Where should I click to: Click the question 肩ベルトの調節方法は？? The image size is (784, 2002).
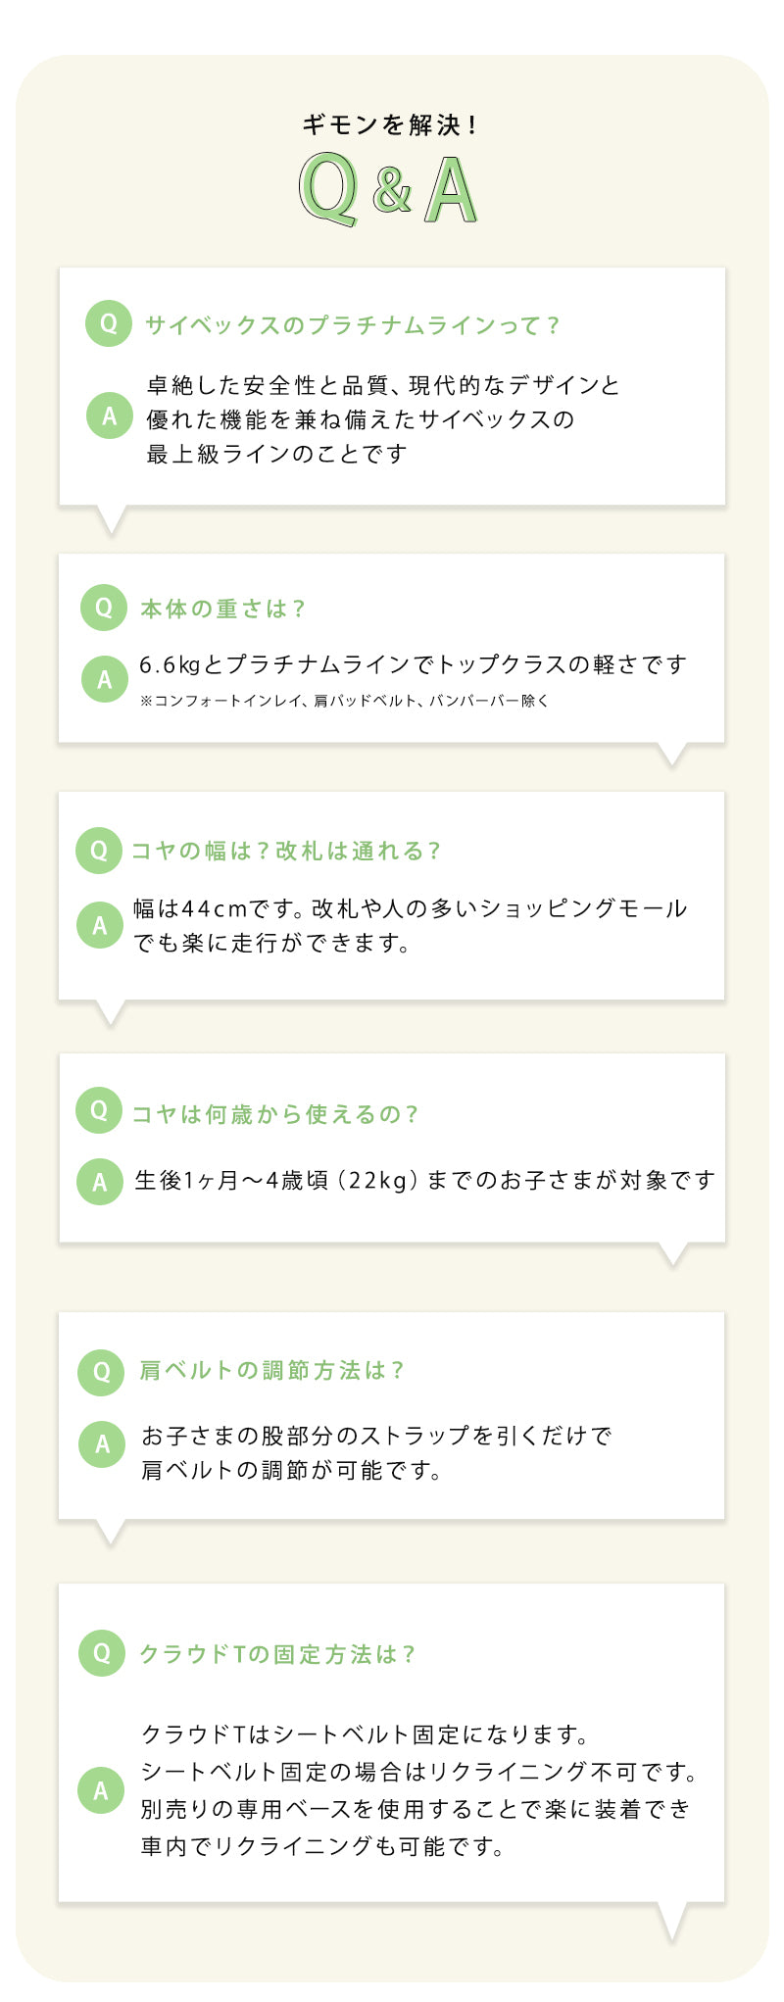271,1371
